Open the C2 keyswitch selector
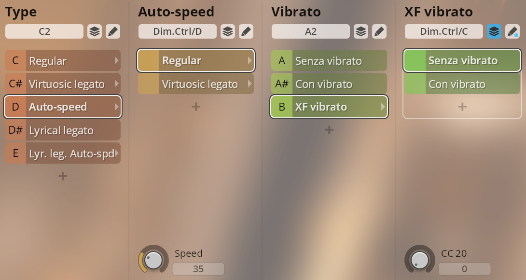 click(x=44, y=31)
